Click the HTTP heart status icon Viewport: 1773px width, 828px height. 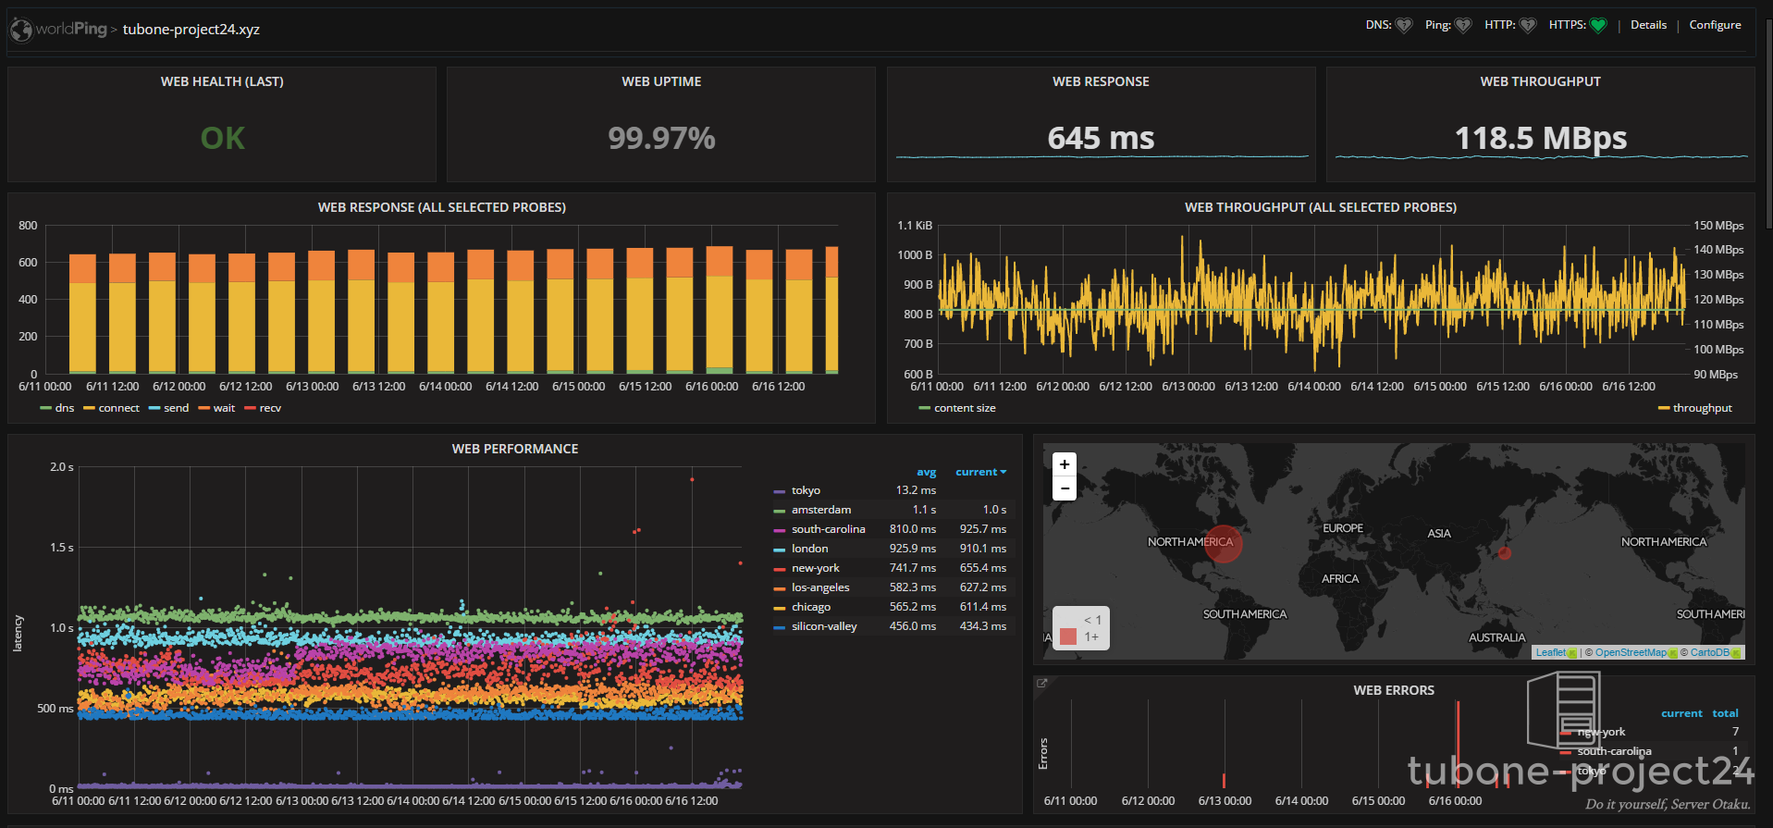pyautogui.click(x=1528, y=26)
